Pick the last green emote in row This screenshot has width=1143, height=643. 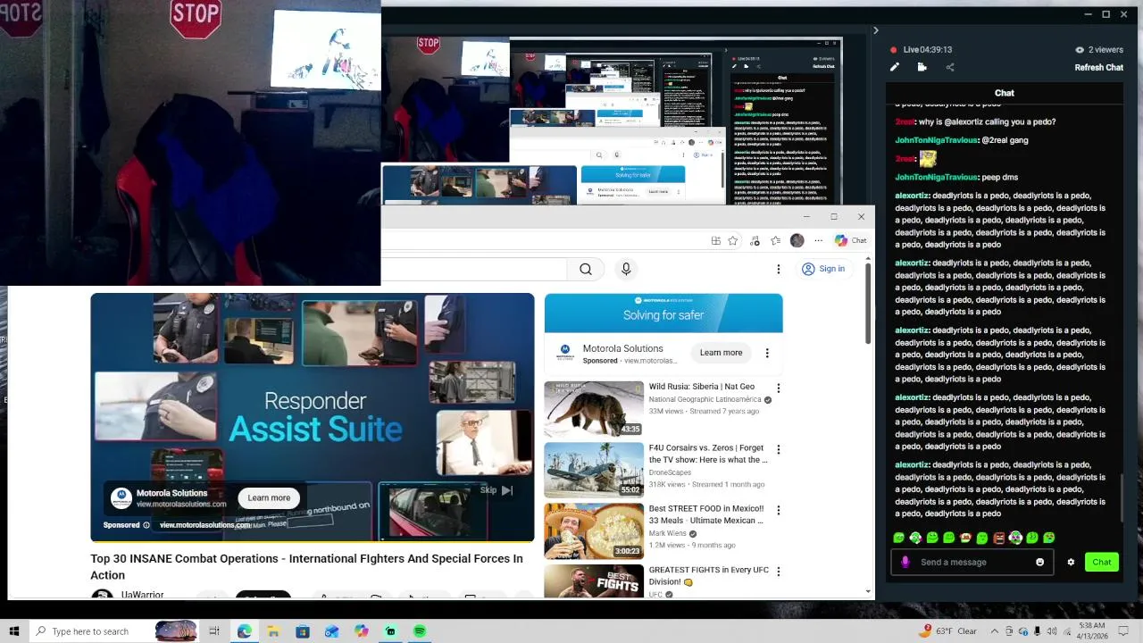click(1049, 538)
